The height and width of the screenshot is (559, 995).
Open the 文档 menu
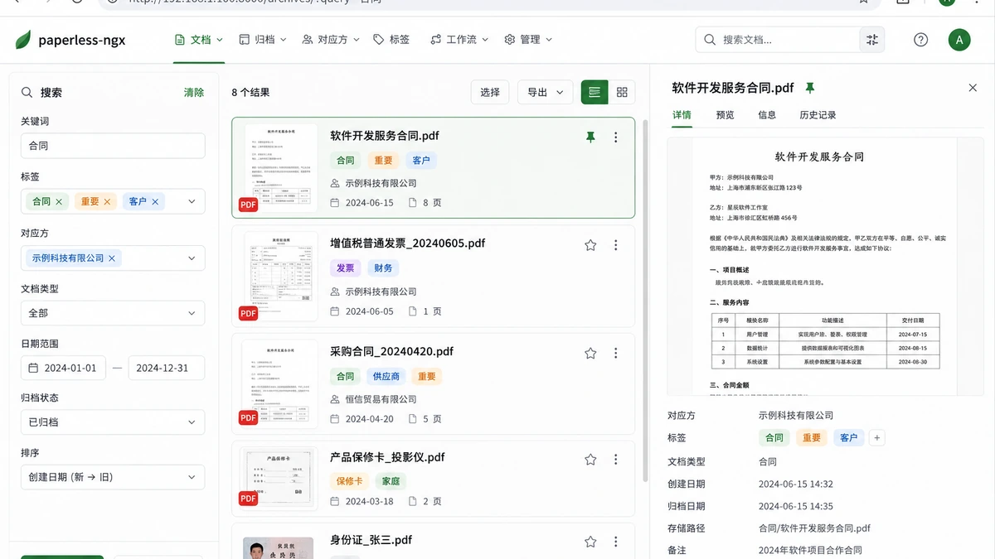pos(199,39)
